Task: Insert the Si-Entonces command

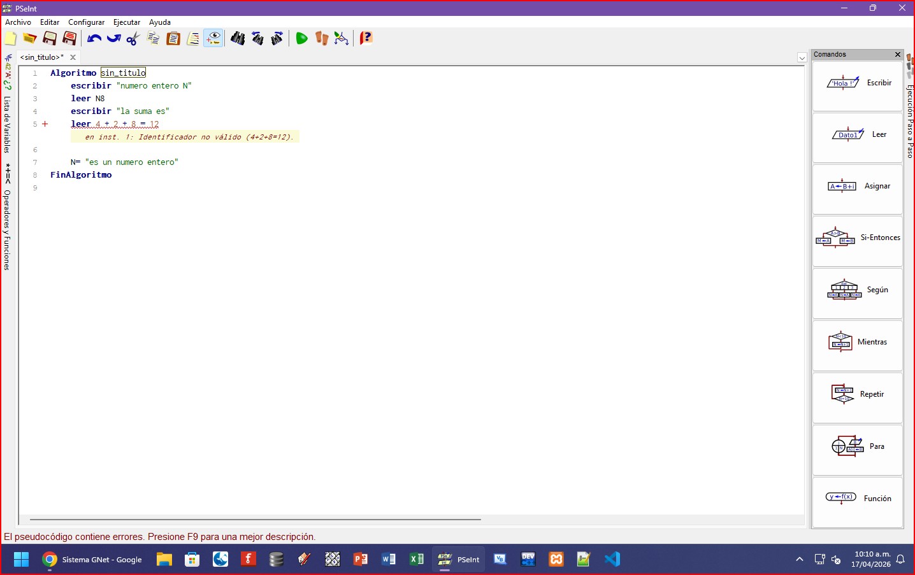Action: pos(858,238)
